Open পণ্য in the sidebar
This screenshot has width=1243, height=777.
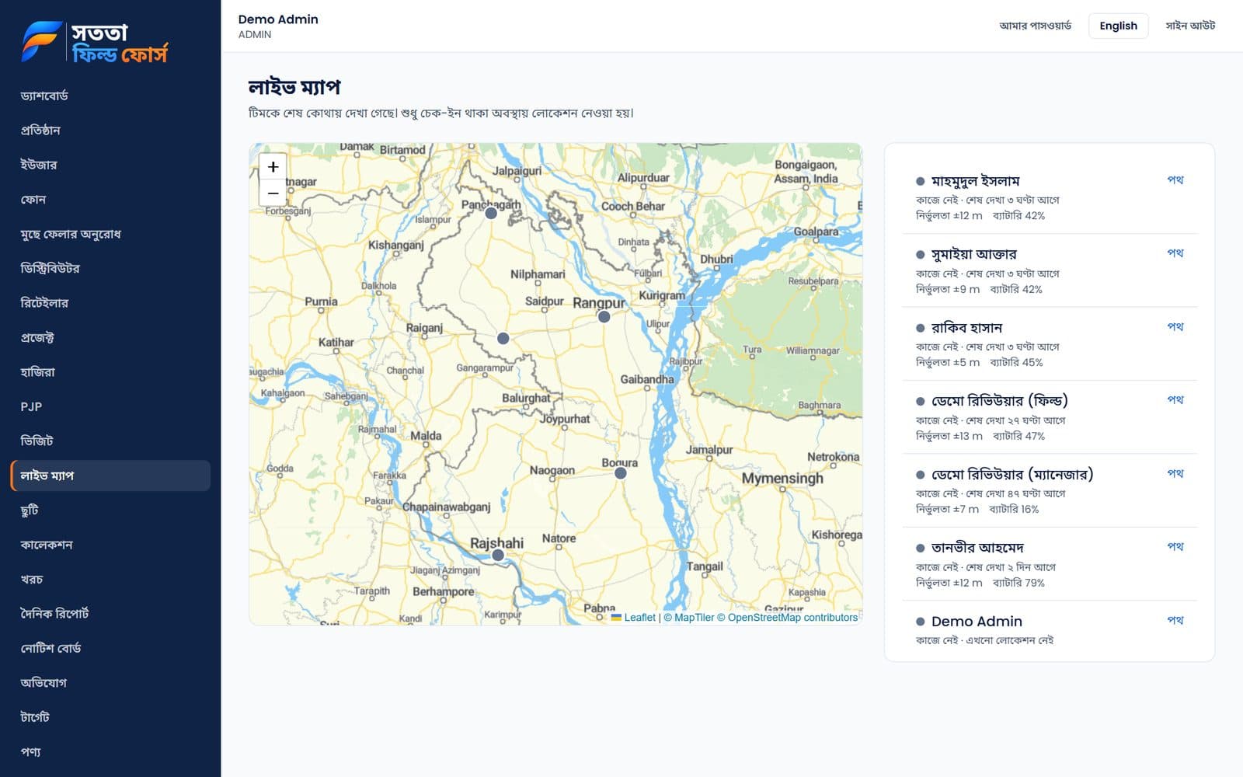110,751
